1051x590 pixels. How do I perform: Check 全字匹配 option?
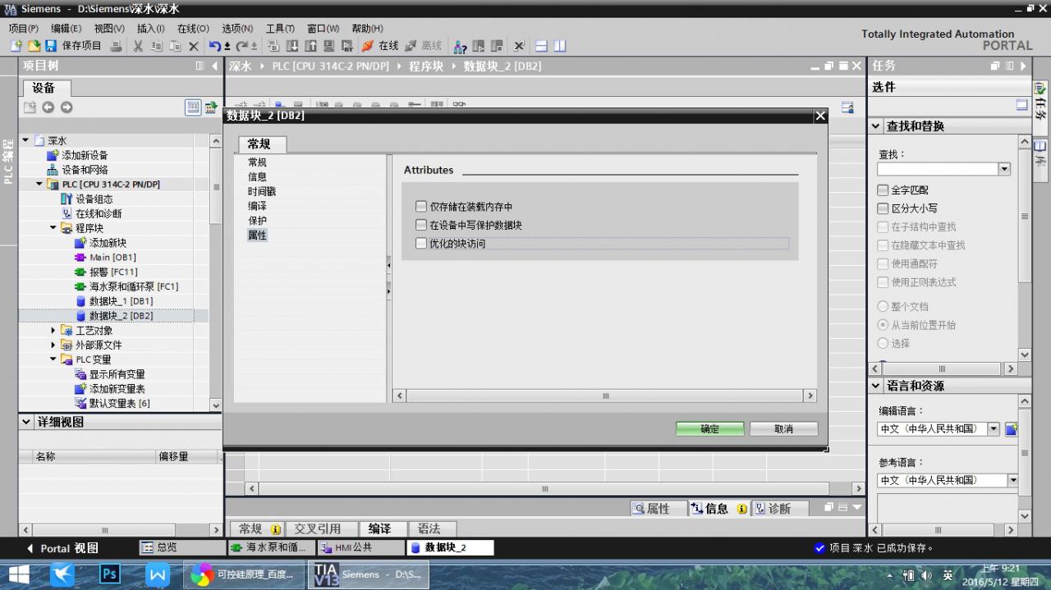[x=883, y=190]
